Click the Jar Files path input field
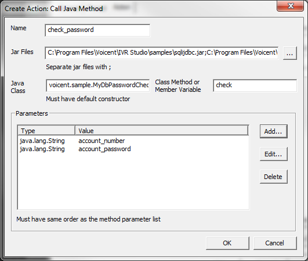 click(x=161, y=53)
